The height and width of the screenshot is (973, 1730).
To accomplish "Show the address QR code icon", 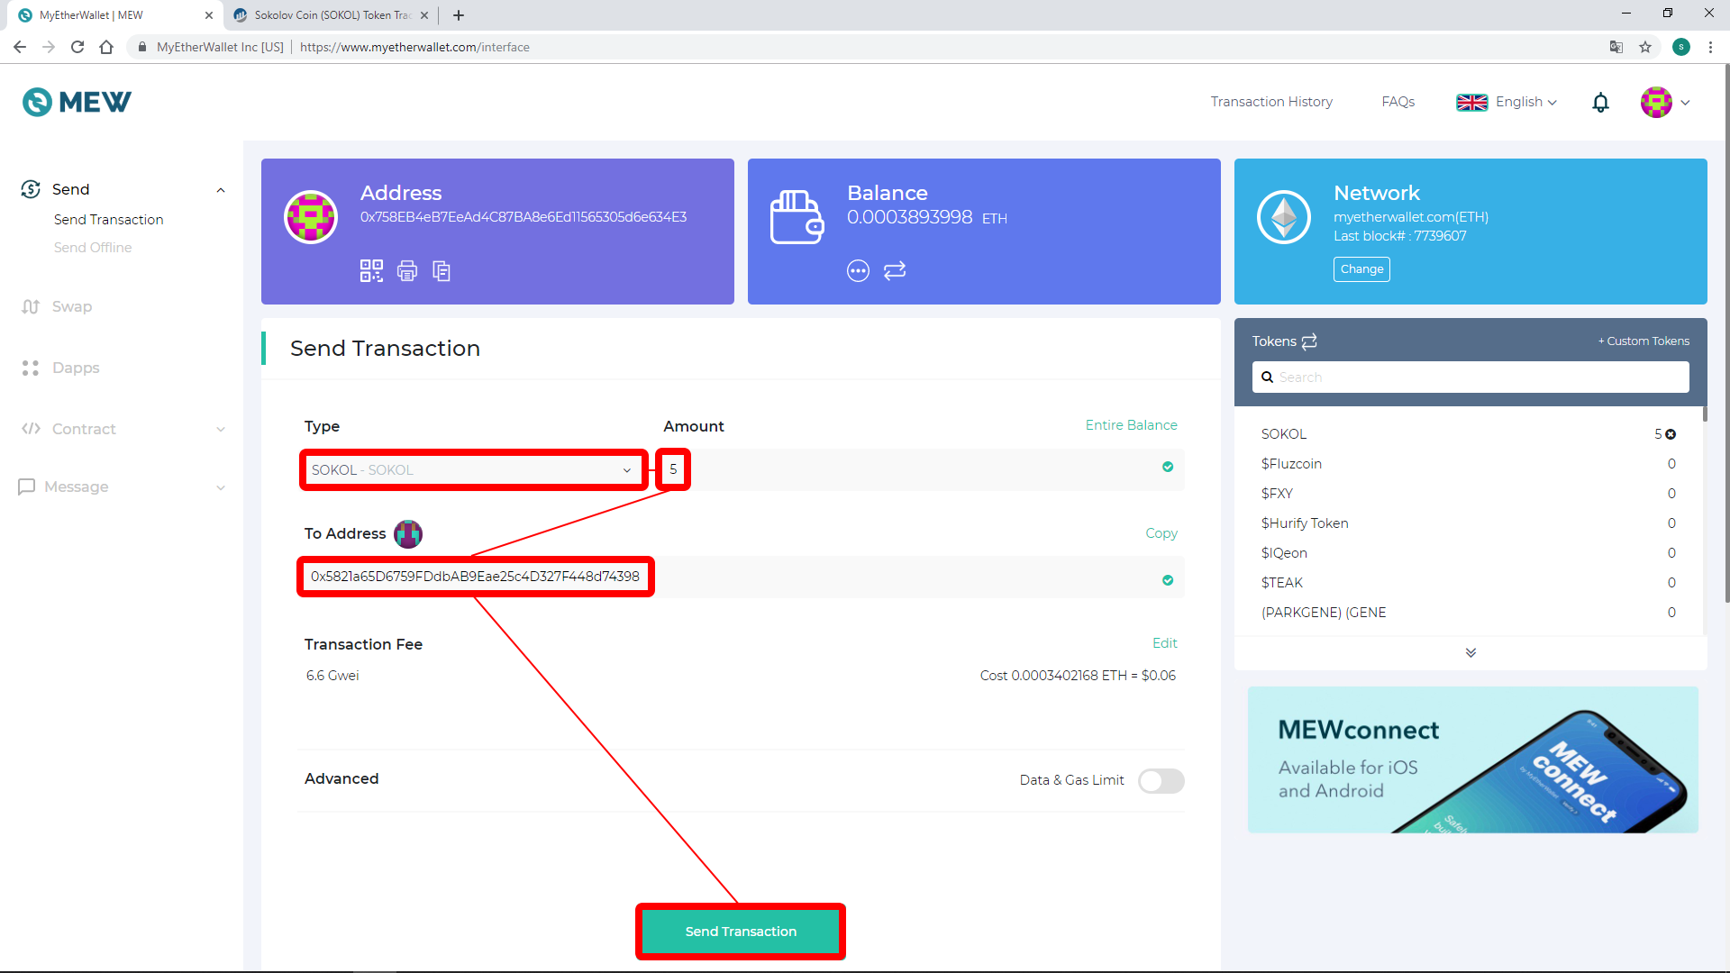I will tap(371, 270).
